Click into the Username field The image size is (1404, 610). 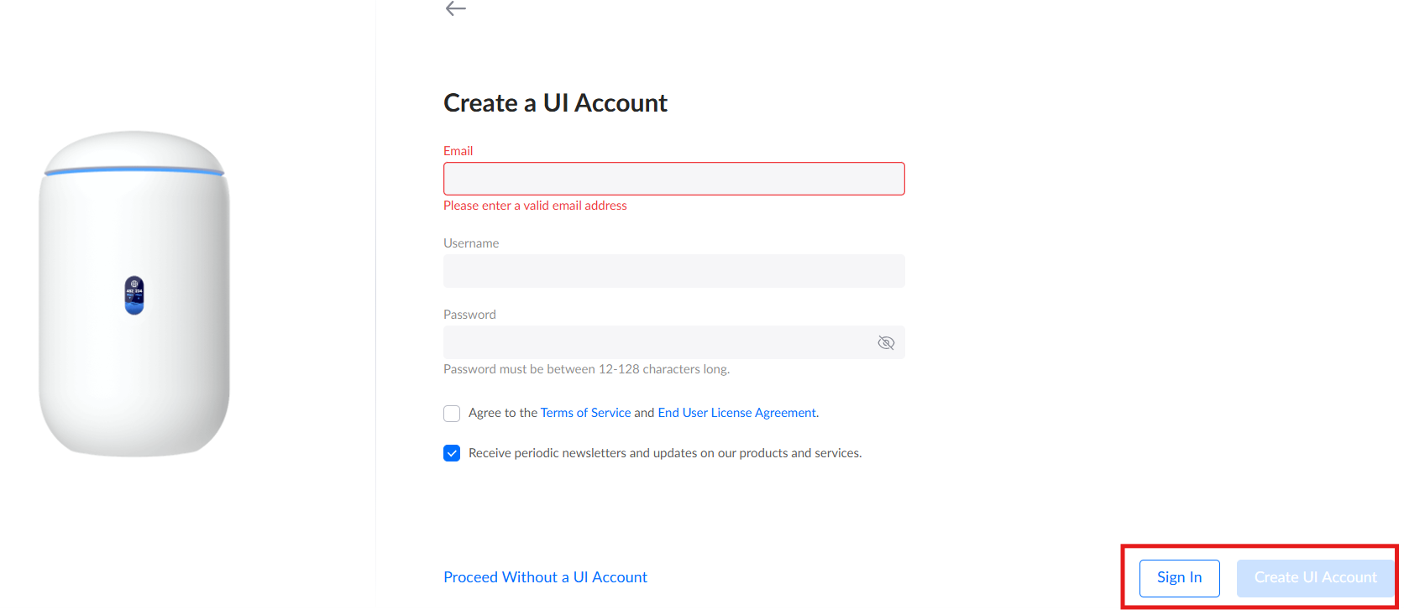tap(673, 271)
